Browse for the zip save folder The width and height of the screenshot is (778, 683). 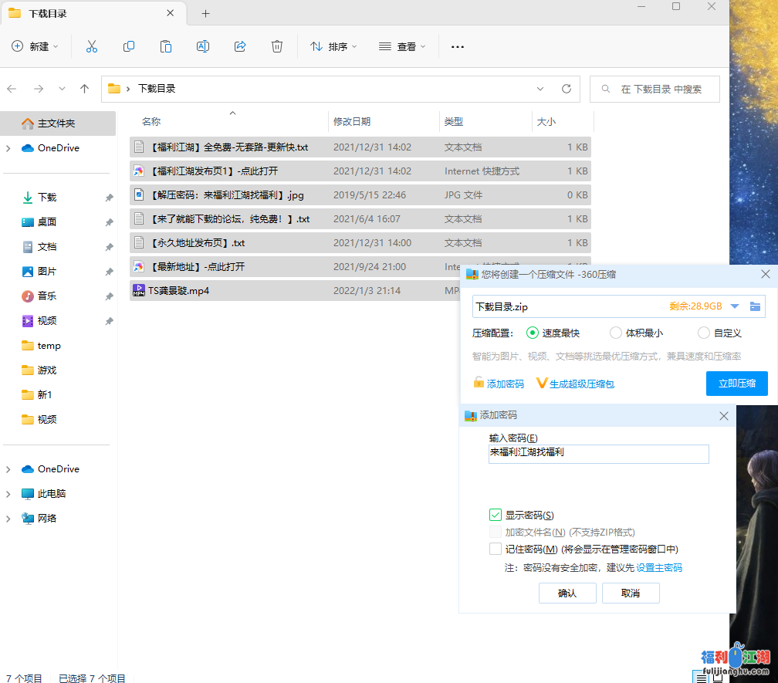pyautogui.click(x=755, y=306)
